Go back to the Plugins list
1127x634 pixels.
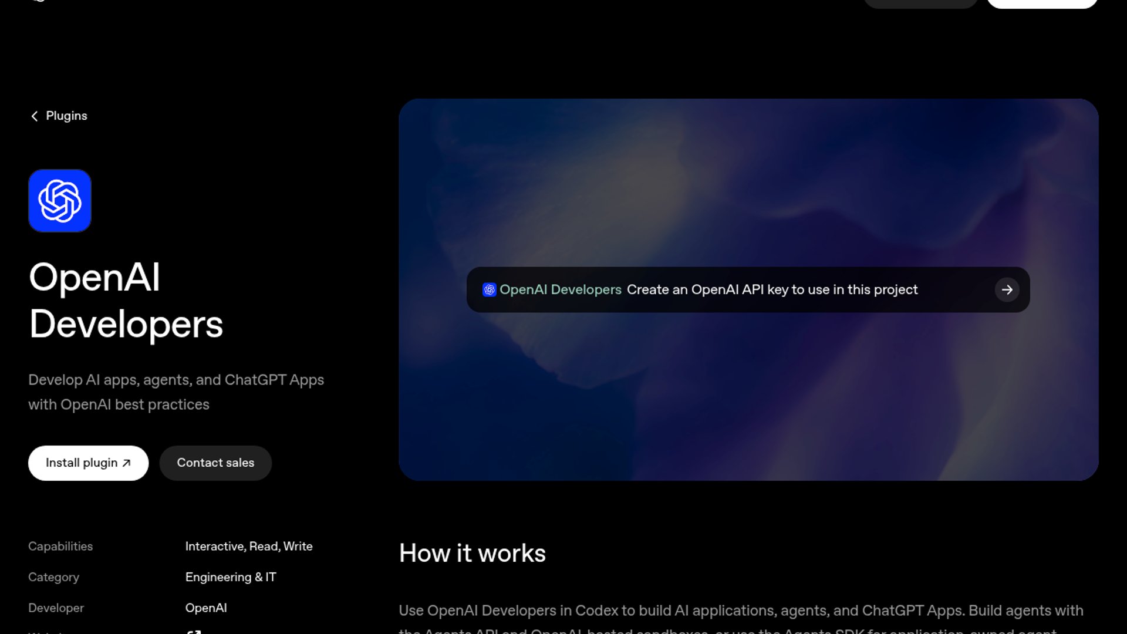click(x=59, y=116)
